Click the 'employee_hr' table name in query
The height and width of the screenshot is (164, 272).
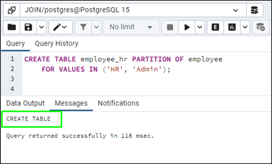point(104,59)
